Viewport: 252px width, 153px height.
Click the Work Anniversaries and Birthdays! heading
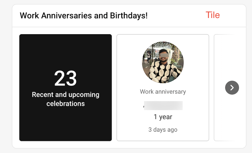[84, 16]
